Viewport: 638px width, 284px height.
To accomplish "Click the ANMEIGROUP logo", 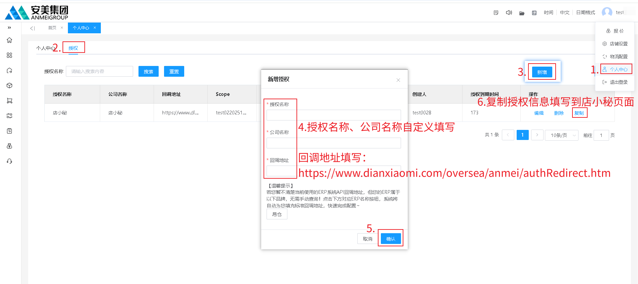I will pos(37,12).
